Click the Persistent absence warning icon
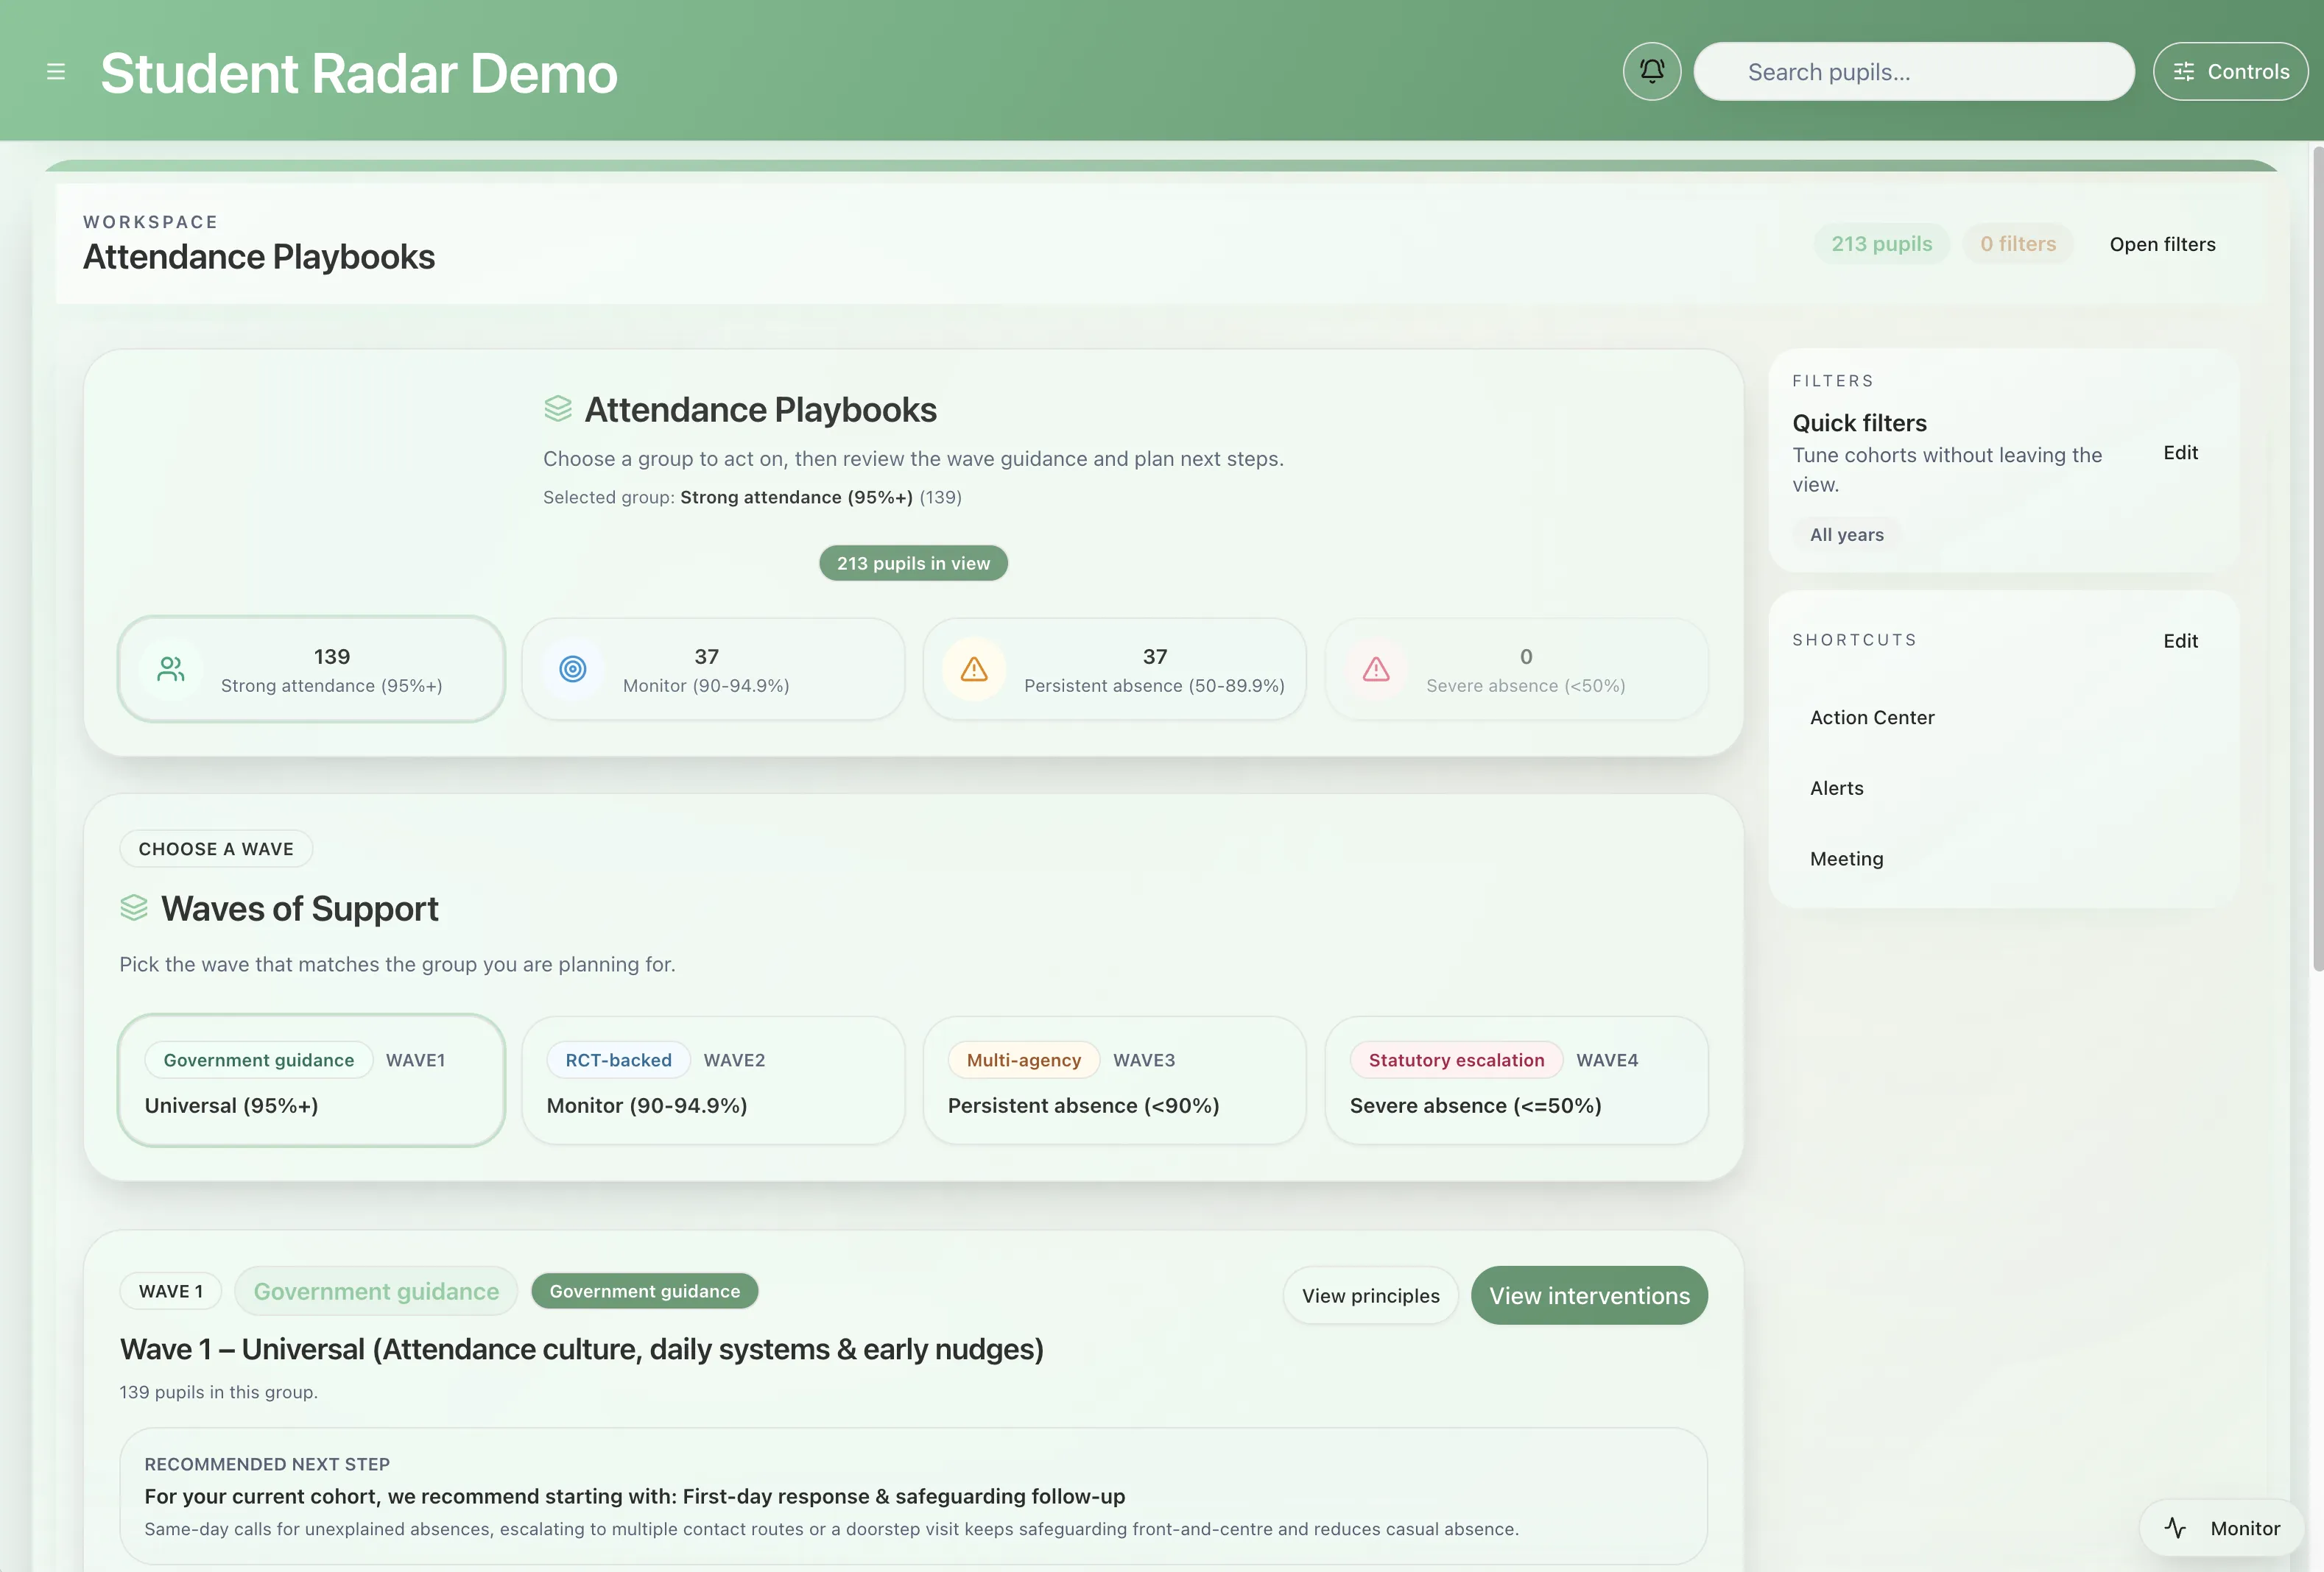This screenshot has height=1572, width=2324. click(974, 670)
